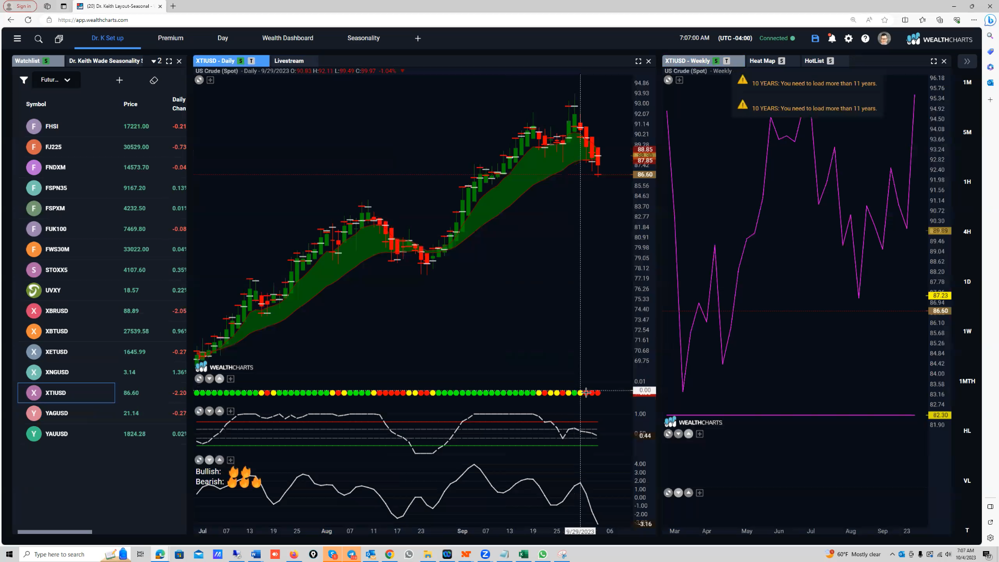Toggle visibility of oscillator pane
The width and height of the screenshot is (999, 562).
click(x=199, y=411)
